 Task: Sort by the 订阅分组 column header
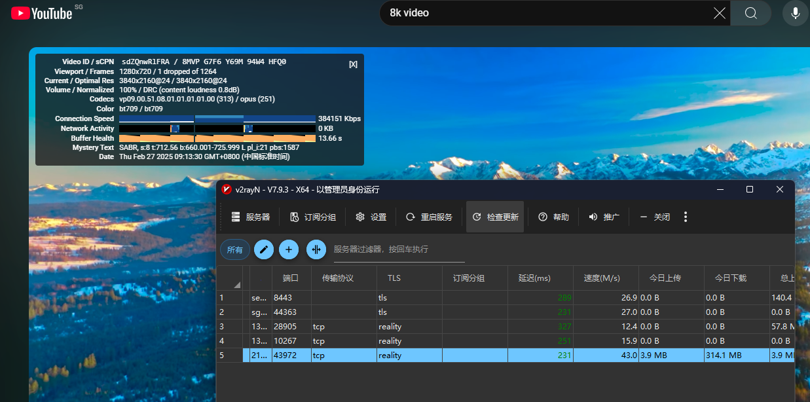click(475, 278)
